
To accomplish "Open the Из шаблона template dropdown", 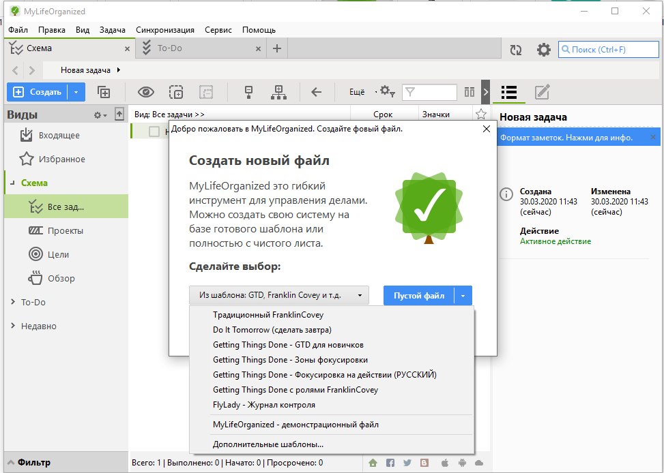I will [x=278, y=295].
